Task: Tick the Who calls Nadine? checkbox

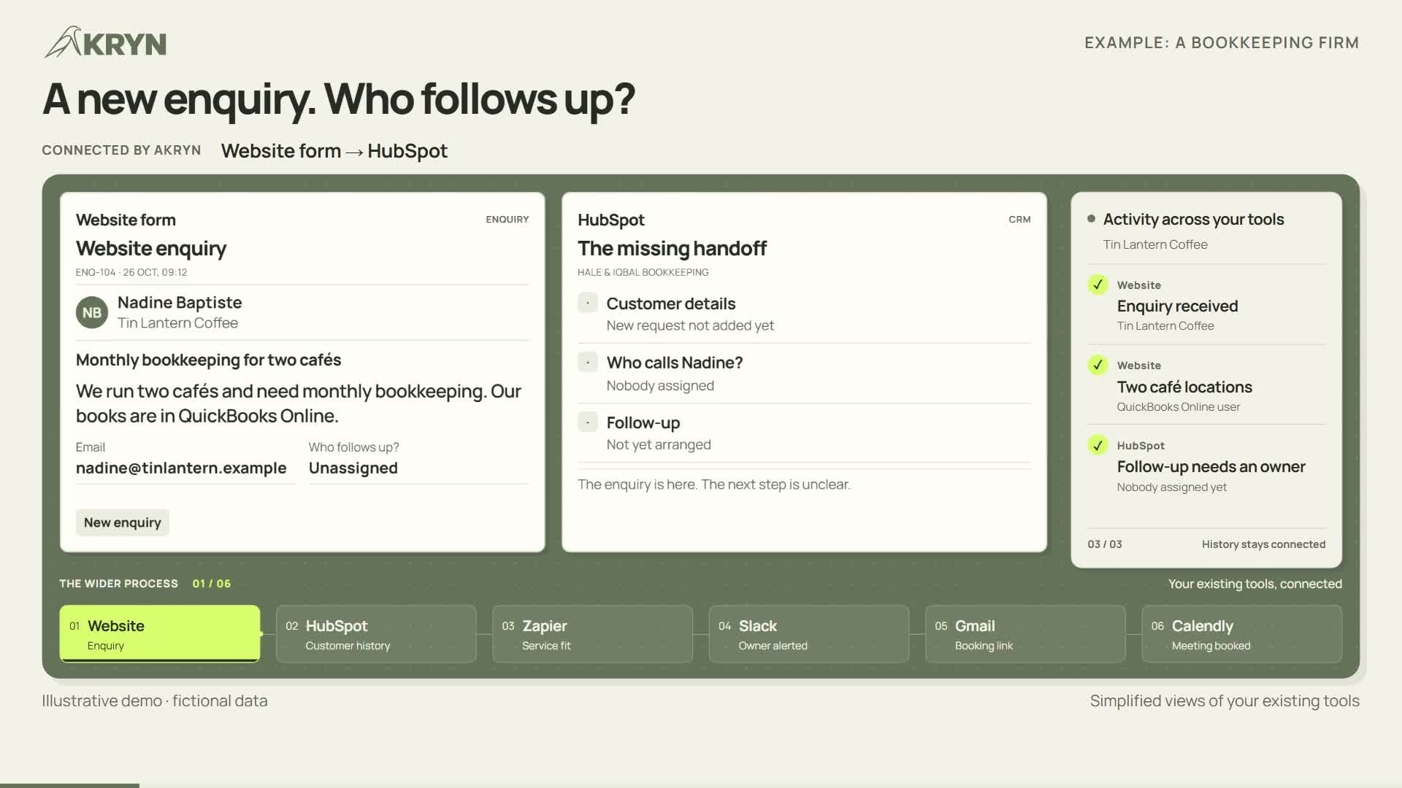Action: click(588, 362)
